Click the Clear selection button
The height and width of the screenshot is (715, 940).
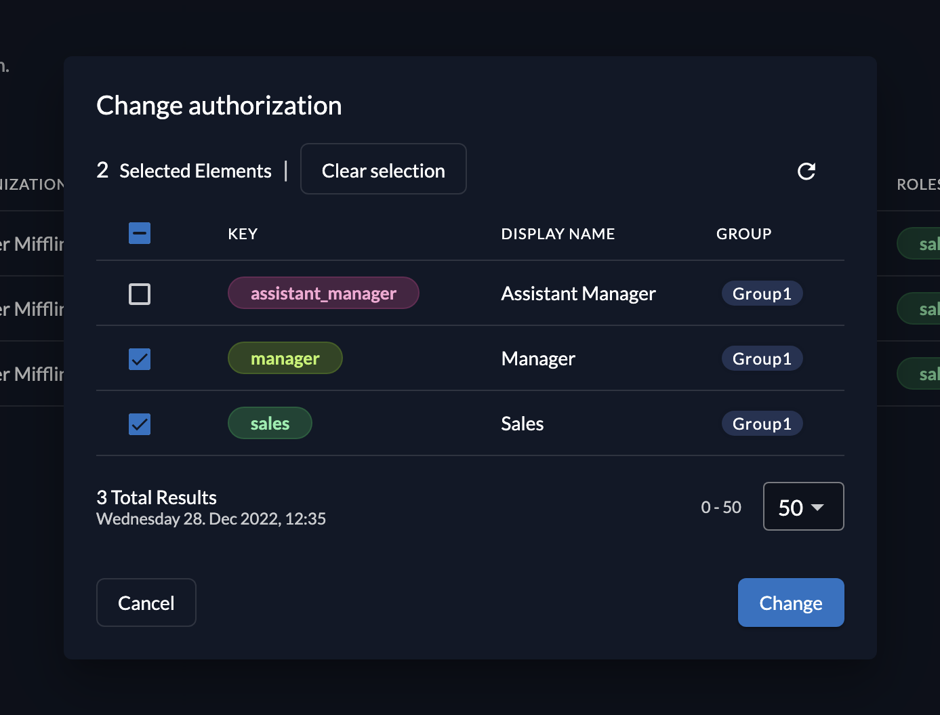[x=383, y=169]
